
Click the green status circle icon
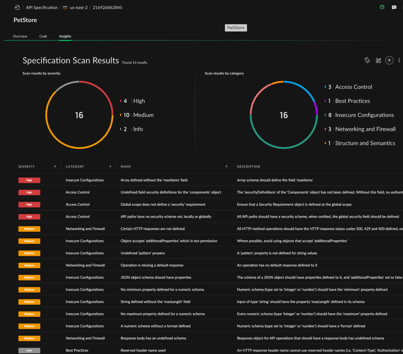tap(382, 8)
